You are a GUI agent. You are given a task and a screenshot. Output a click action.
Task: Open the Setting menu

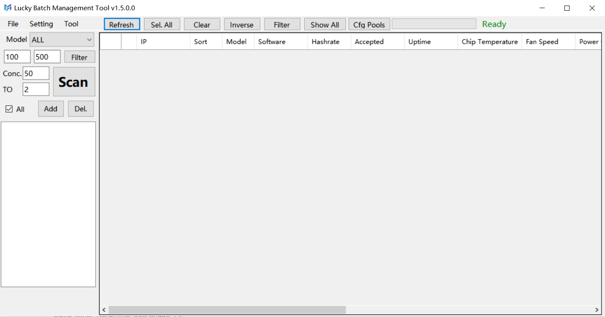(41, 24)
